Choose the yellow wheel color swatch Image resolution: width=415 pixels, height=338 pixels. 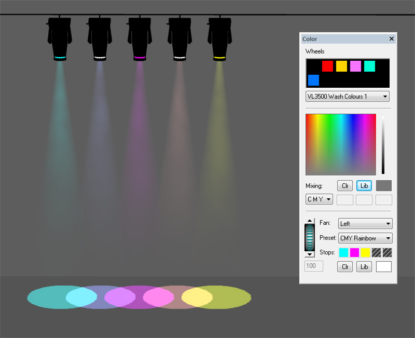pyautogui.click(x=341, y=66)
